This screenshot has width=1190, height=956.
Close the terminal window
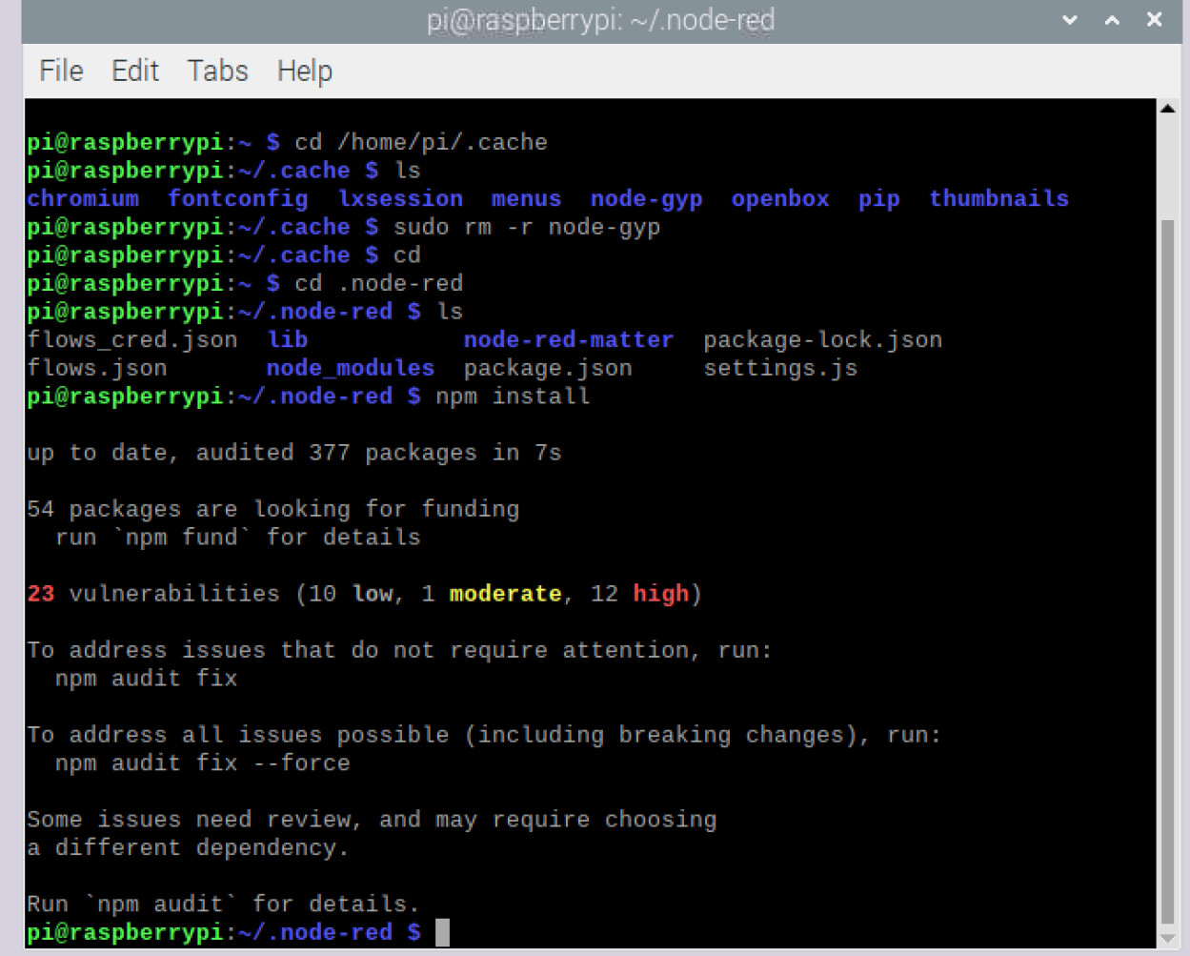(1154, 20)
